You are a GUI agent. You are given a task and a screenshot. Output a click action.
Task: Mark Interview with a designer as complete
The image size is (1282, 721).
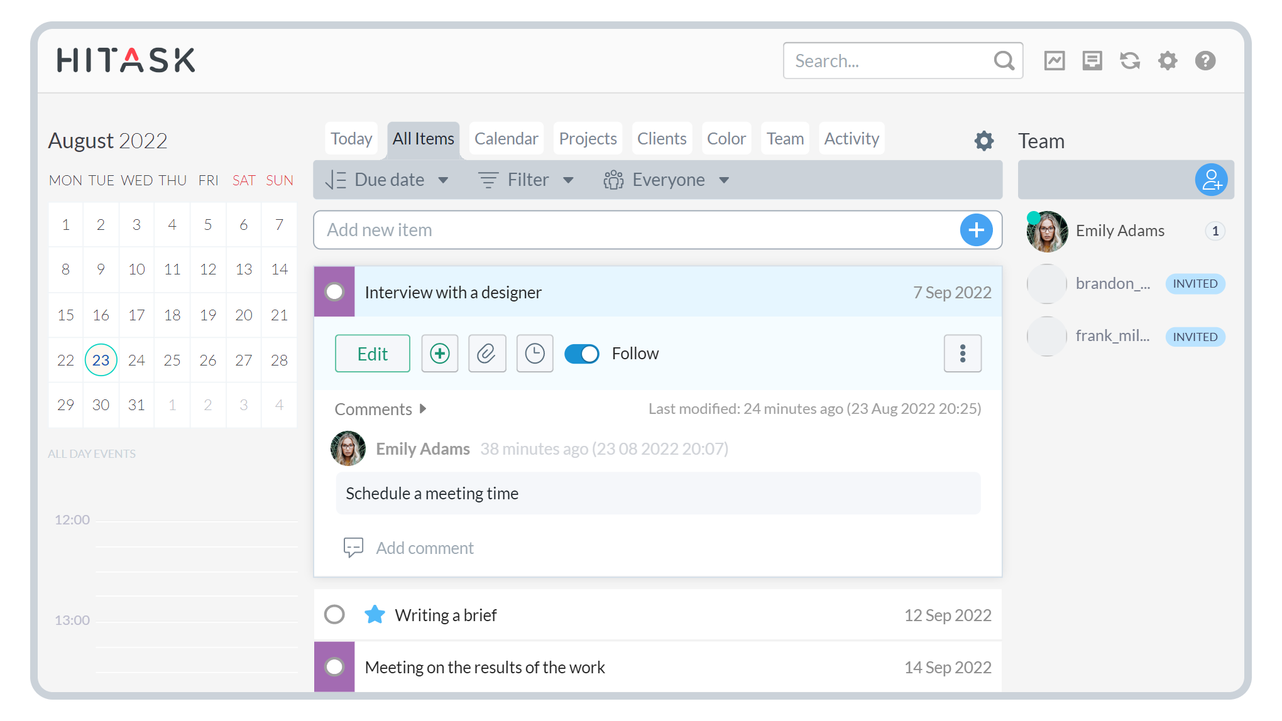click(334, 291)
